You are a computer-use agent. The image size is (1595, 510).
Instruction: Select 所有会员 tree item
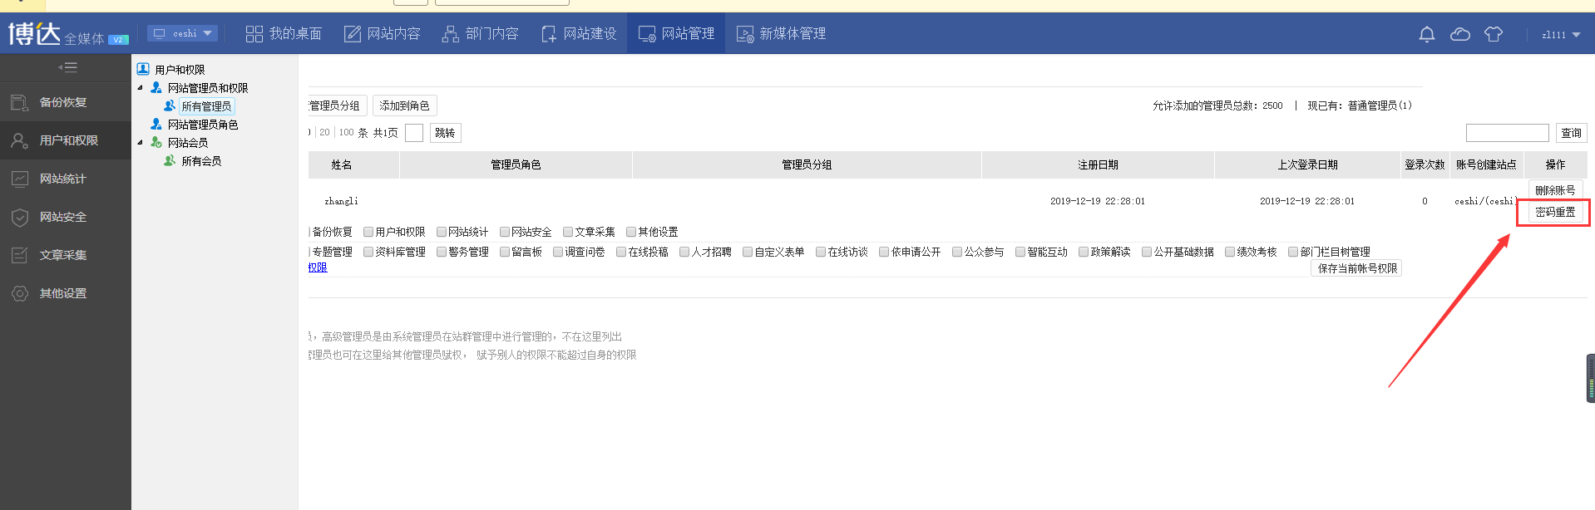[x=201, y=160]
